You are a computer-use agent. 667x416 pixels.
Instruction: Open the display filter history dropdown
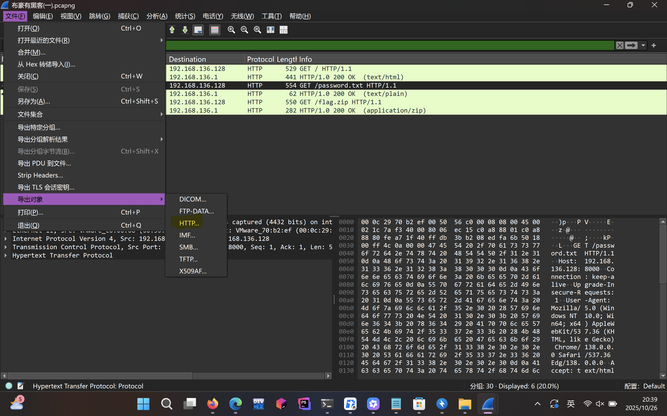pos(643,45)
